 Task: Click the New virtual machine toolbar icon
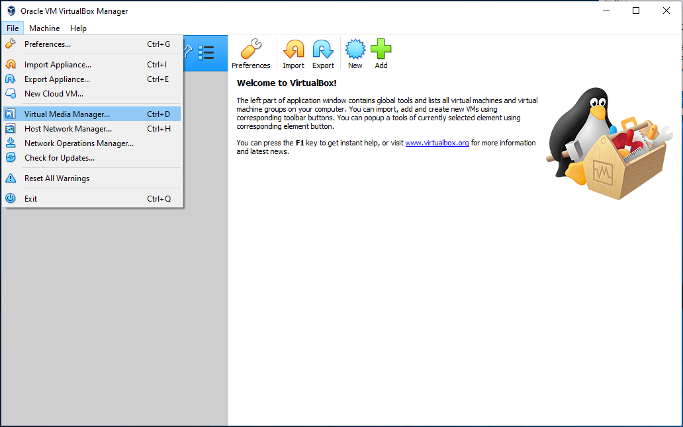(x=355, y=49)
